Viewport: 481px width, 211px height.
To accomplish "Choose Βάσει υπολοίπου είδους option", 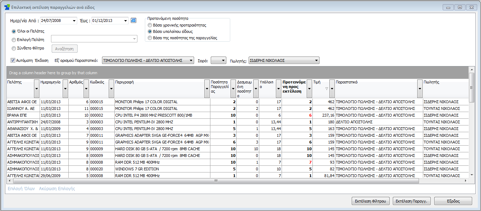I will (150, 31).
